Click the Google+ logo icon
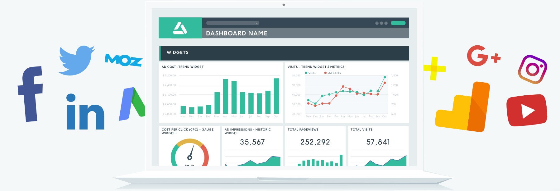 coord(483,56)
